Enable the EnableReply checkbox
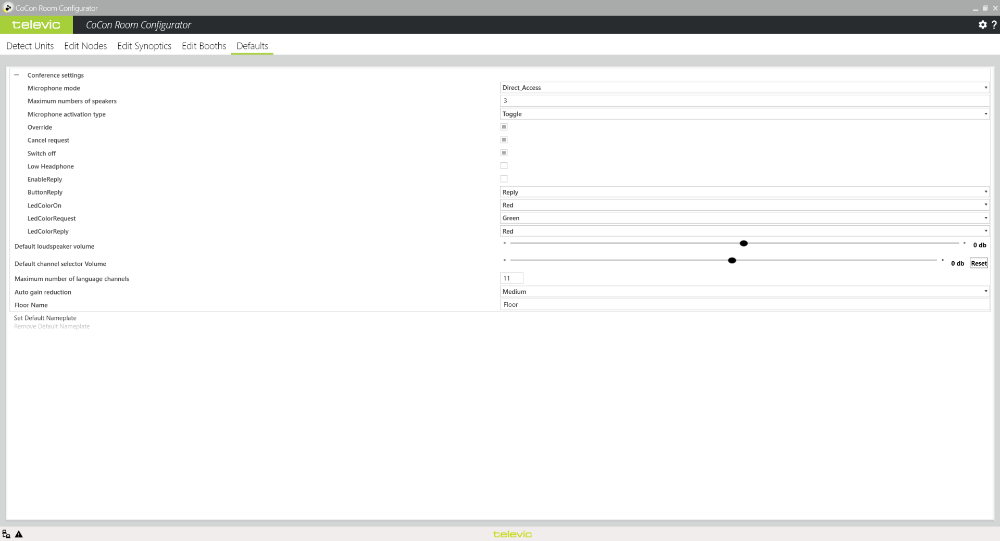The height and width of the screenshot is (541, 1000). point(504,179)
